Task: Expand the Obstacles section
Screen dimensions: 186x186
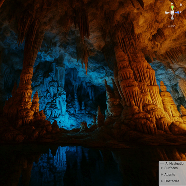Action: [162, 181]
